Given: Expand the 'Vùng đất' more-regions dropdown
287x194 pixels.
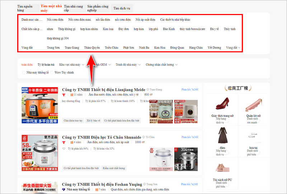Looking at the screenshot, I should click(x=233, y=48).
